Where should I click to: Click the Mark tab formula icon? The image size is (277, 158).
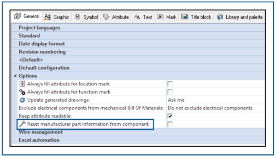(160, 17)
